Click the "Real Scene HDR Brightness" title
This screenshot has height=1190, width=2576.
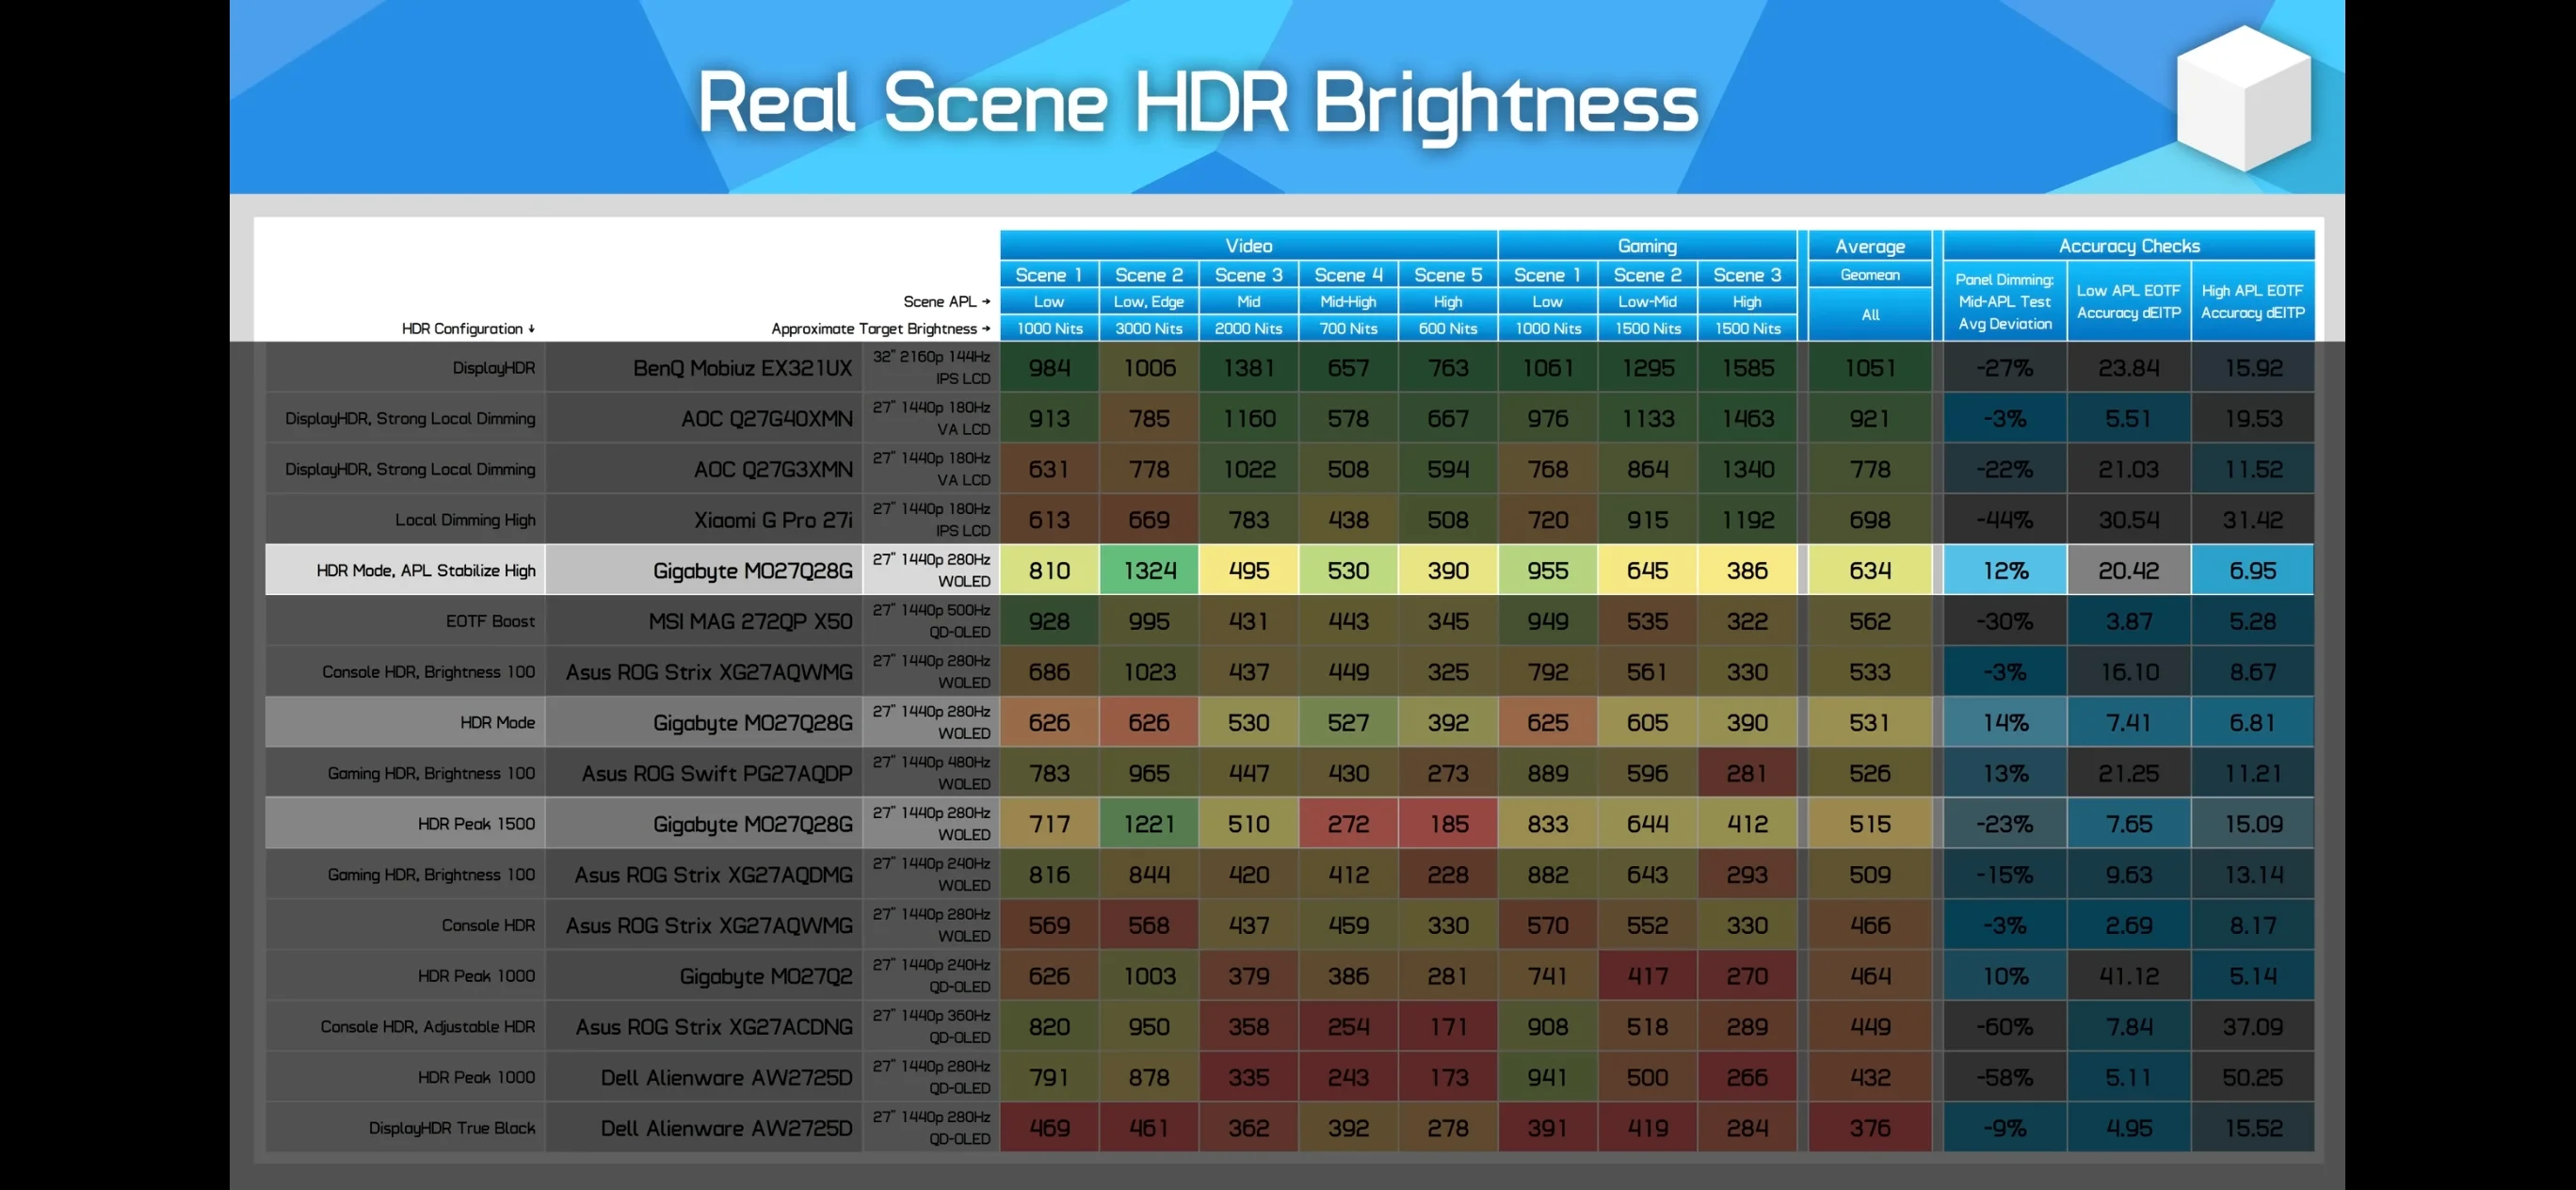point(1197,103)
